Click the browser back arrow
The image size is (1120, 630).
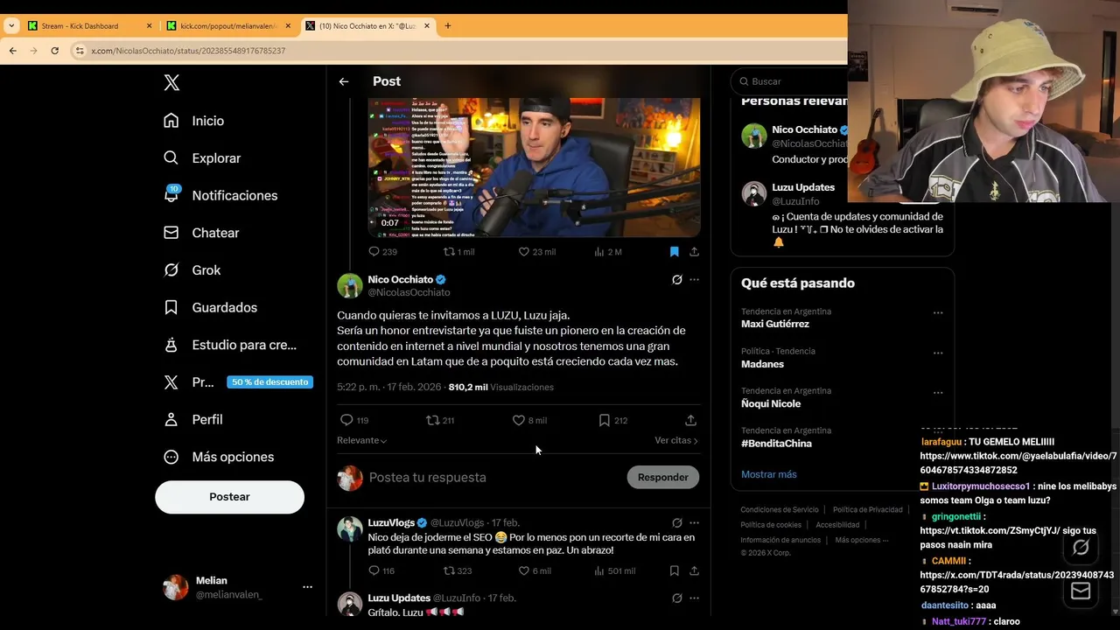[12, 51]
